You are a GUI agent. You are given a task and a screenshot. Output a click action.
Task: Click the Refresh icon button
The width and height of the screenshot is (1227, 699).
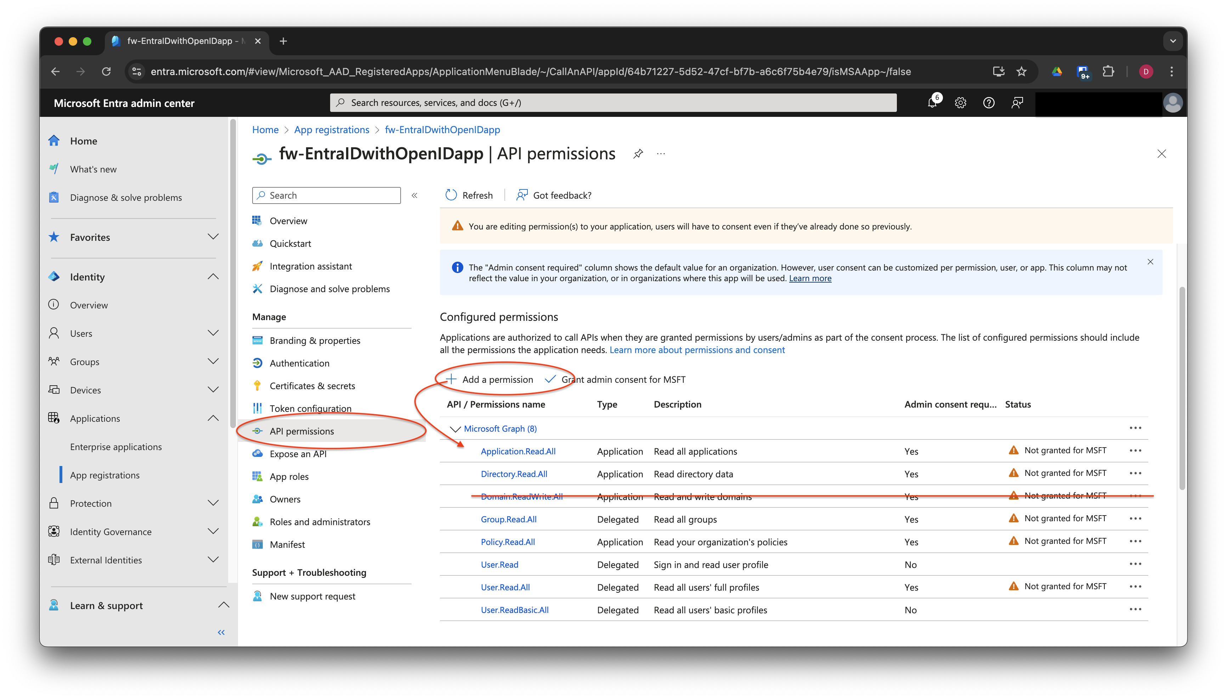[x=451, y=195]
